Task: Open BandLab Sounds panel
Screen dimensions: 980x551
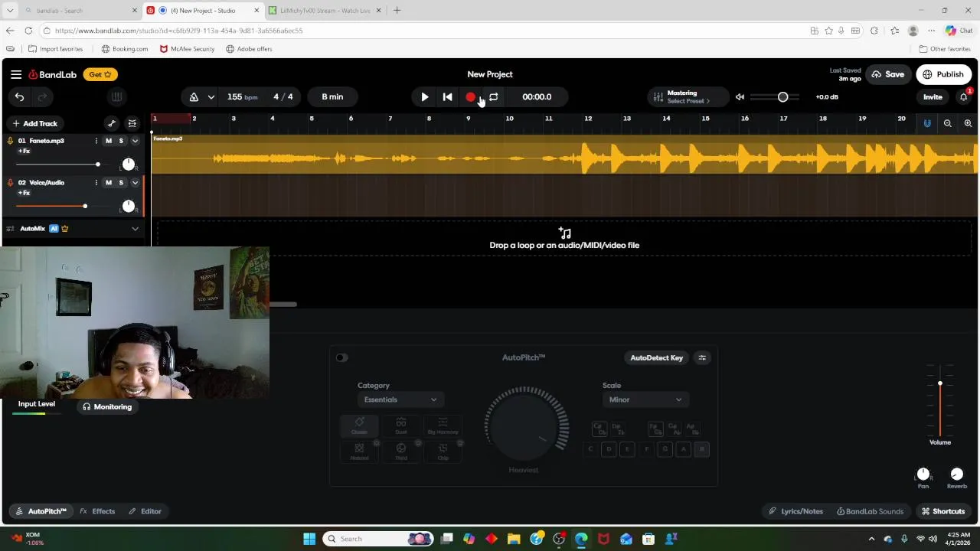Action: coord(870,511)
